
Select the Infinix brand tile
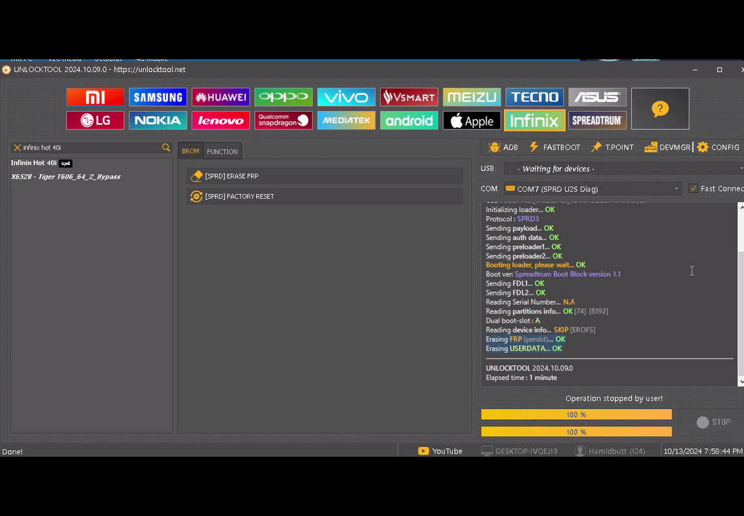click(x=534, y=121)
